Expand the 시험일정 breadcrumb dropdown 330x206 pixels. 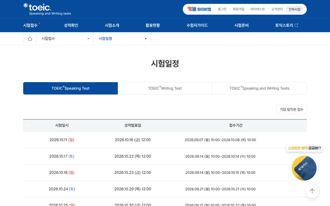pyautogui.click(x=122, y=39)
